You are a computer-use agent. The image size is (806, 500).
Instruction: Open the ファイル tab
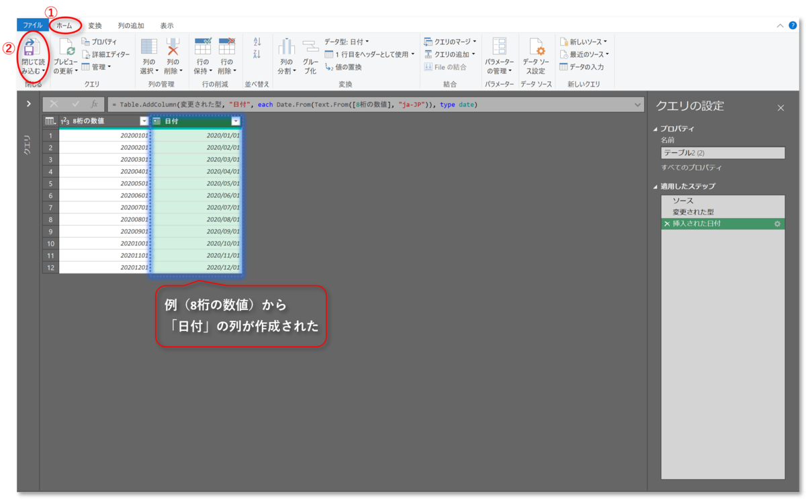tap(33, 26)
